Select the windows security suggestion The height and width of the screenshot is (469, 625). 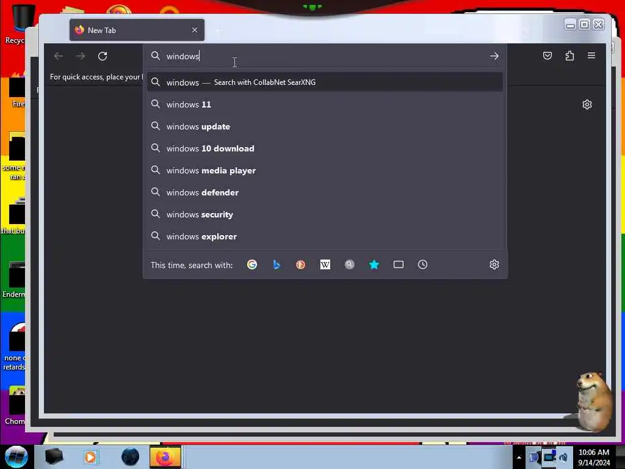pos(325,214)
